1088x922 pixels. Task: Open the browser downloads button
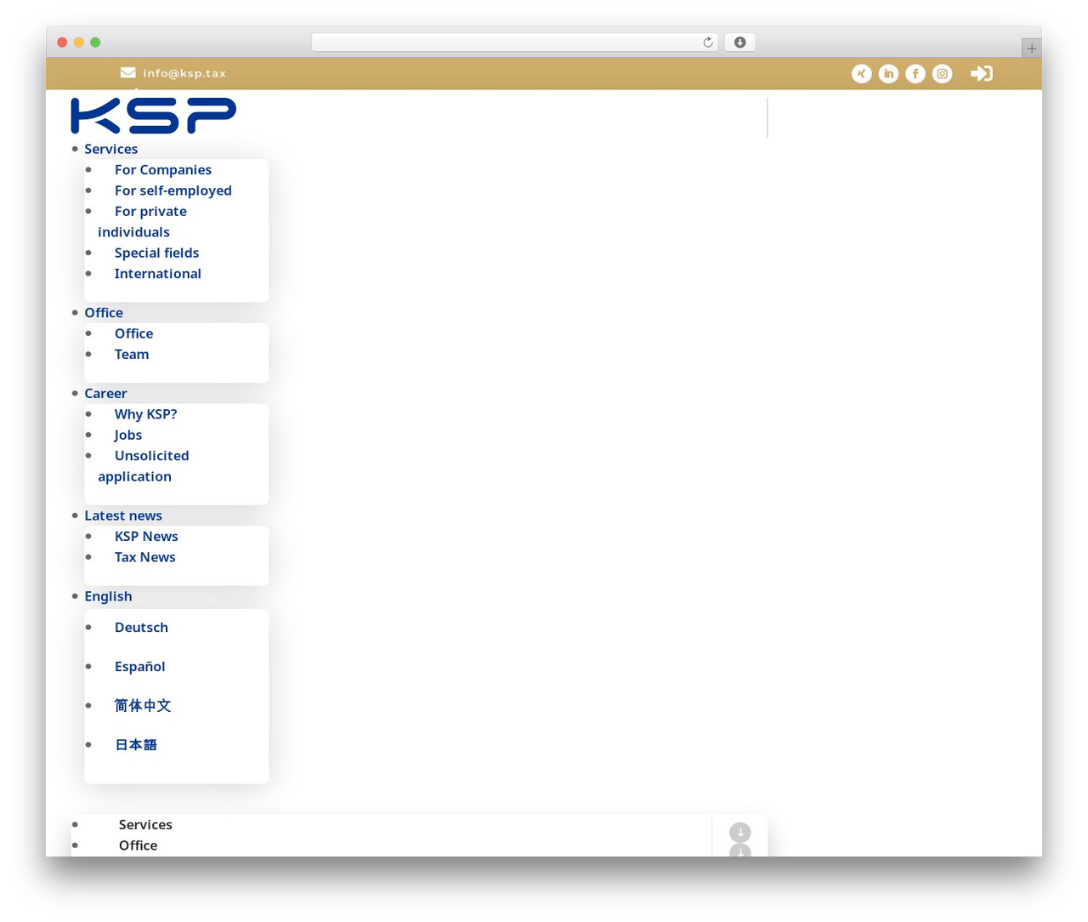(740, 43)
